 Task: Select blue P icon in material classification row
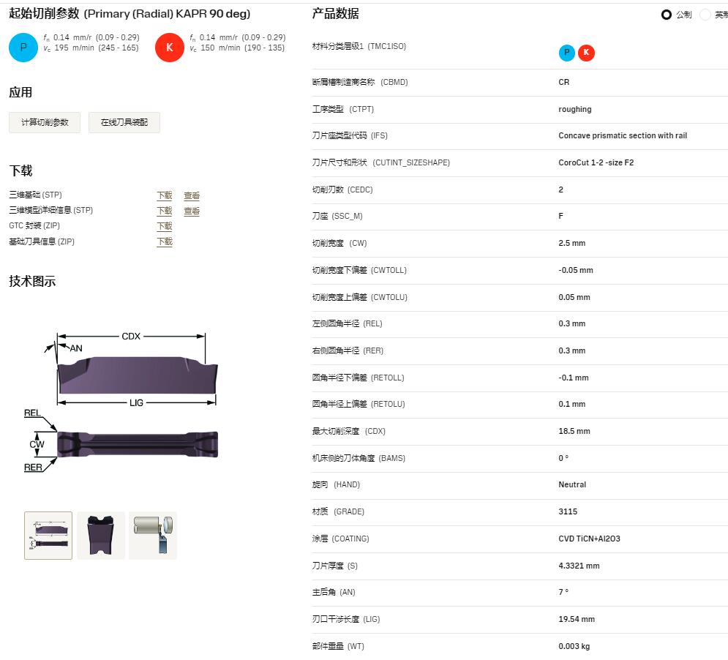coord(566,53)
